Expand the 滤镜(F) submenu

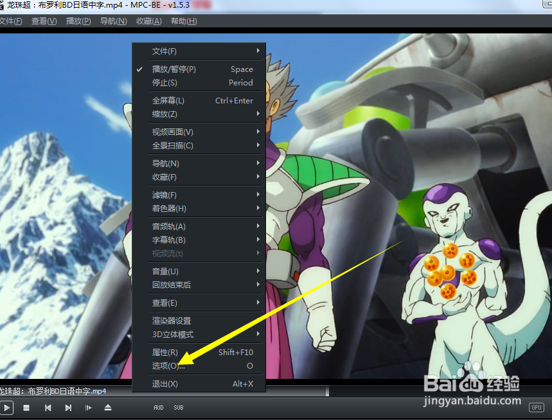point(199,195)
